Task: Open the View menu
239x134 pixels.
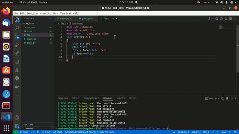Action: point(43,13)
